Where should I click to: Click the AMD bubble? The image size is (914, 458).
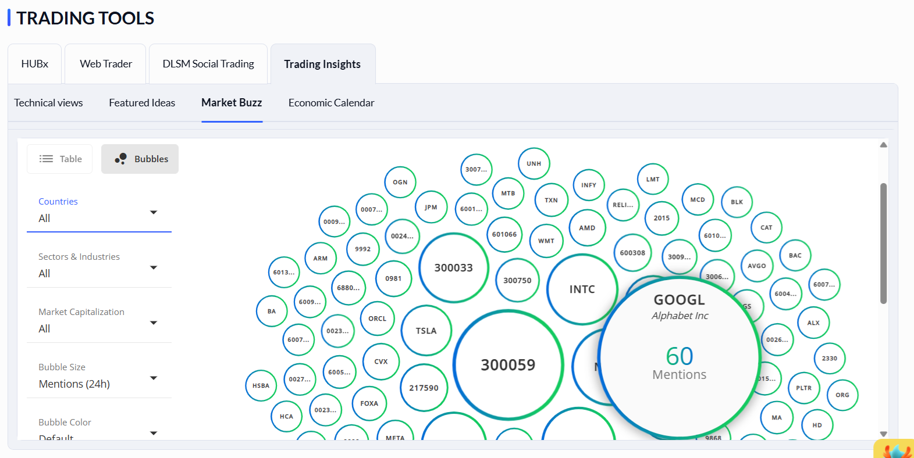click(x=587, y=227)
